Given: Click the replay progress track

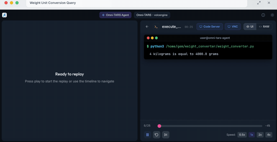Looking at the screenshot, I should tap(210, 126).
